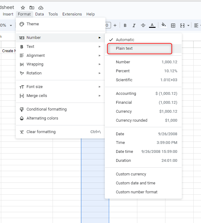Open Alternating colors
Viewport: 201px width, 223px height.
[x=61, y=118]
